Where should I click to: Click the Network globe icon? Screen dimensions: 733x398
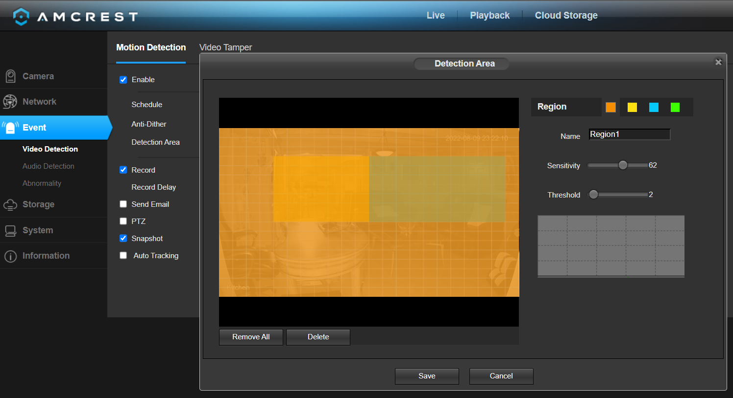[x=10, y=102]
